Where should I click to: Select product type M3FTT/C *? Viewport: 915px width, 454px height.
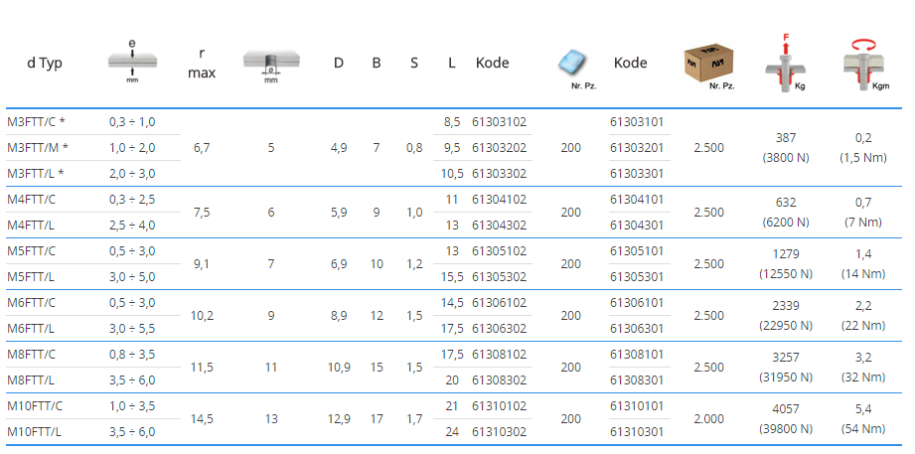37,122
